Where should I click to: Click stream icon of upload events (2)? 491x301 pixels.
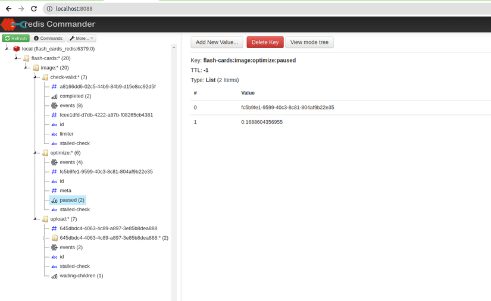tap(54, 247)
